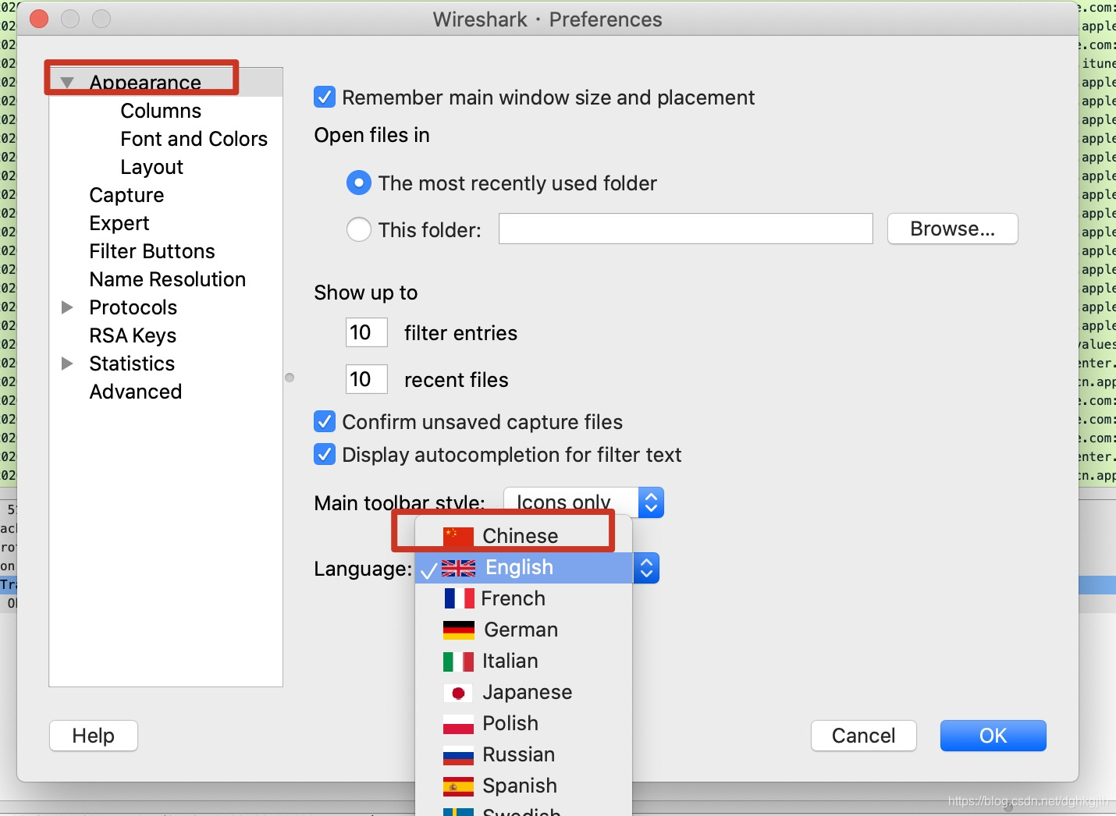The image size is (1116, 816).
Task: Select RSA Keys in the preferences tree
Action: pyautogui.click(x=133, y=335)
